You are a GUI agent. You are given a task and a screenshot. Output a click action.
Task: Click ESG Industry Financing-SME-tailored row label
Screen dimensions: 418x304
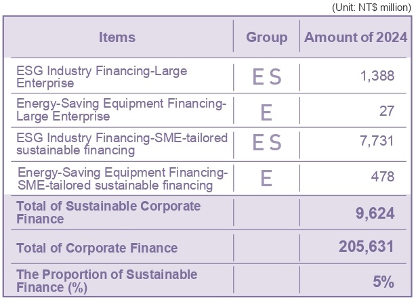pos(121,144)
